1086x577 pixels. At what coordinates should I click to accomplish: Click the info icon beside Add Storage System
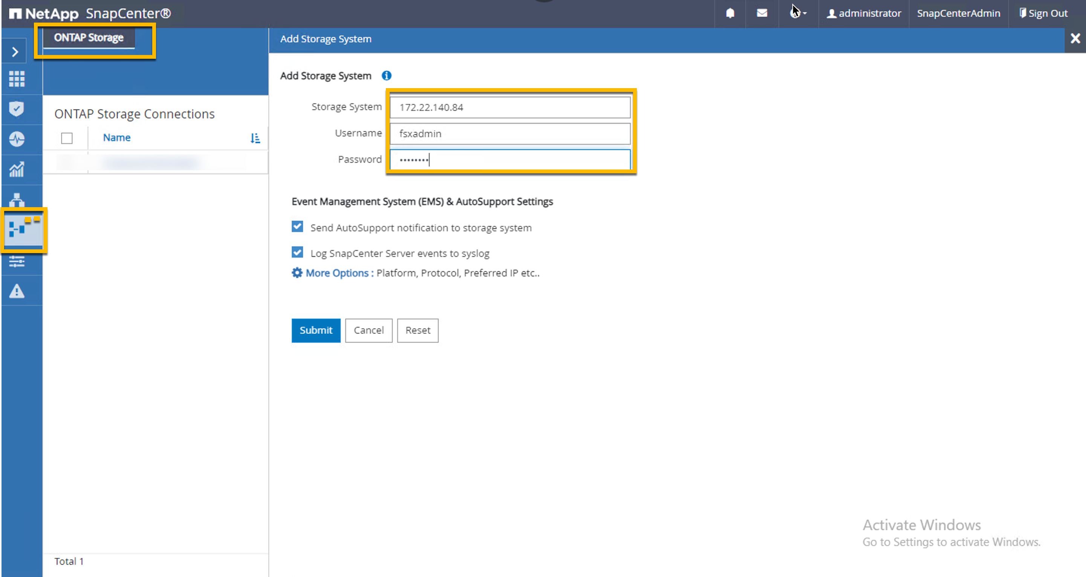click(386, 75)
